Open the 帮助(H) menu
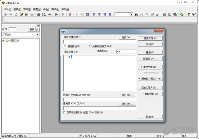The height and width of the screenshot is (139, 199). tap(65, 9)
